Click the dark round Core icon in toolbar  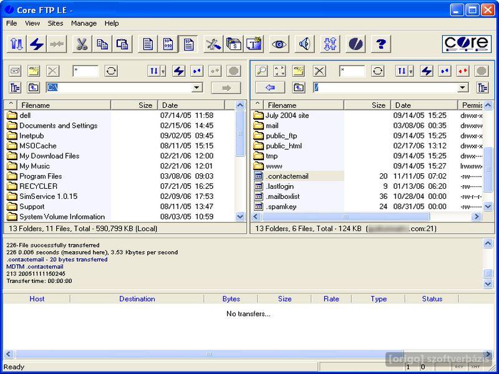(x=356, y=44)
